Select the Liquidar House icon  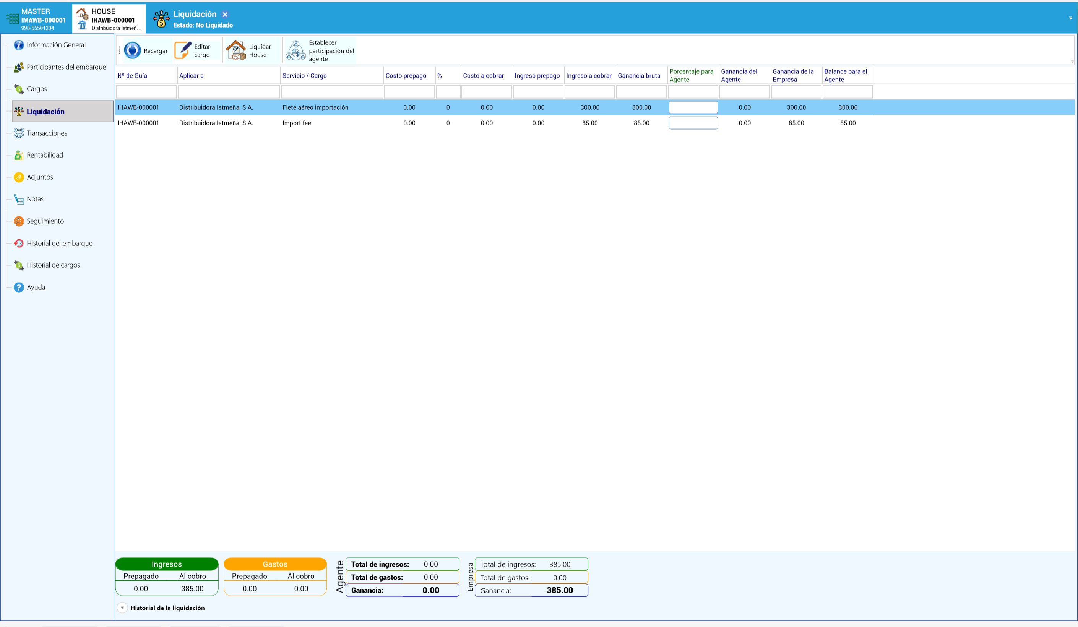click(x=236, y=50)
